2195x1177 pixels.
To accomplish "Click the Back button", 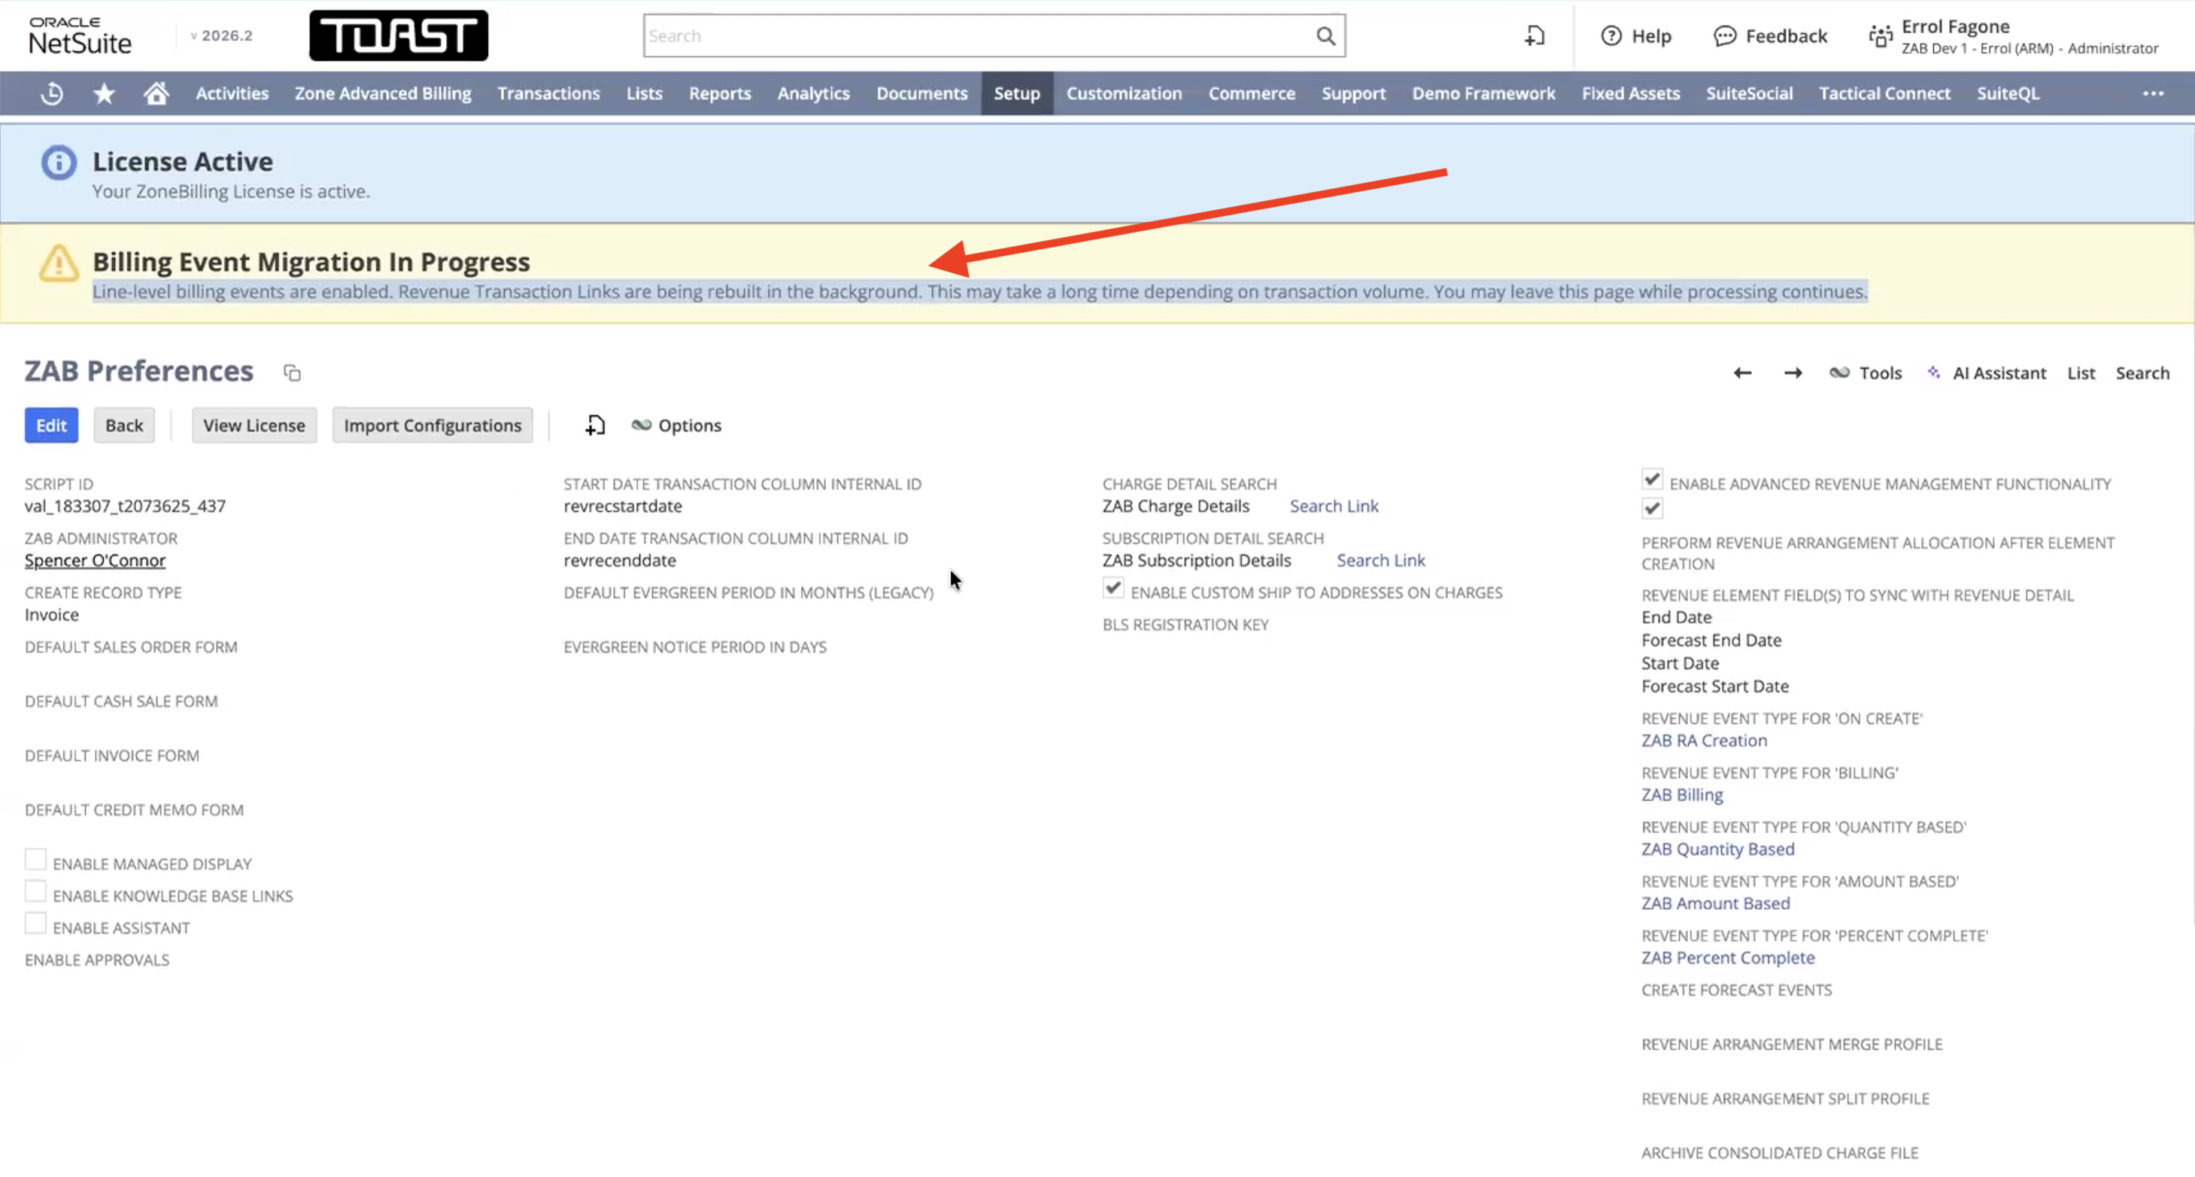I will (124, 425).
